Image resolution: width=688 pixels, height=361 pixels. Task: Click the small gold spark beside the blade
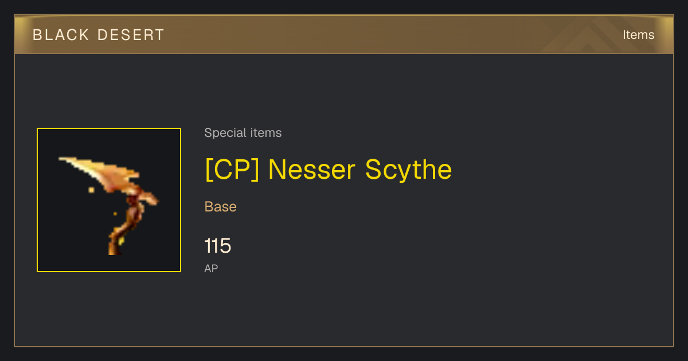pos(91,190)
